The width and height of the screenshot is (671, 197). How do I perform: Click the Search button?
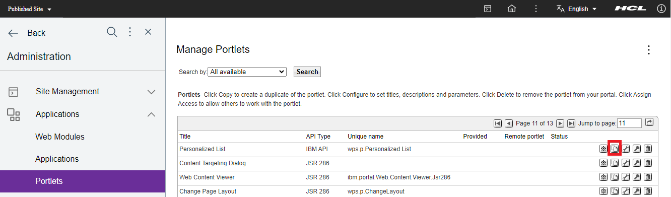click(x=307, y=72)
